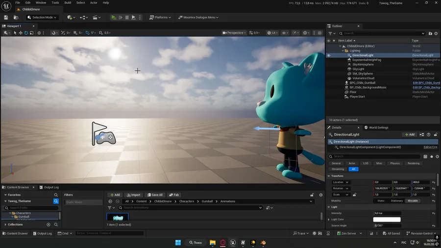Open the surface snapping dropdown
The width and height of the screenshot is (441, 248).
(54, 33)
